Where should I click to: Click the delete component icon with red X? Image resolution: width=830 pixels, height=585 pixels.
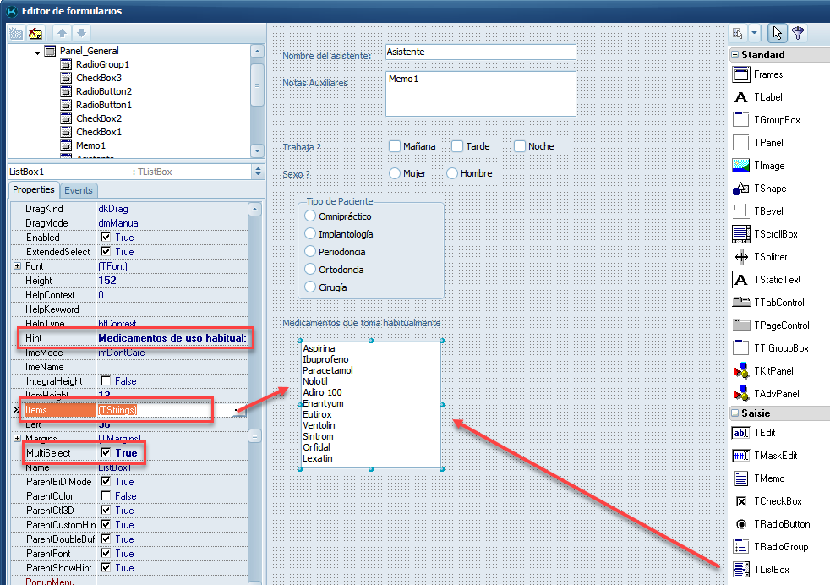click(x=35, y=33)
